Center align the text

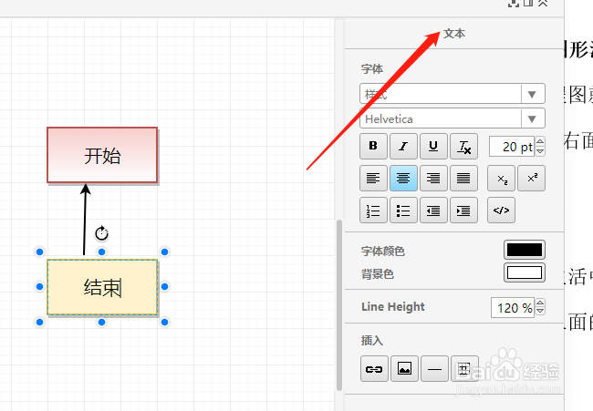(x=403, y=178)
